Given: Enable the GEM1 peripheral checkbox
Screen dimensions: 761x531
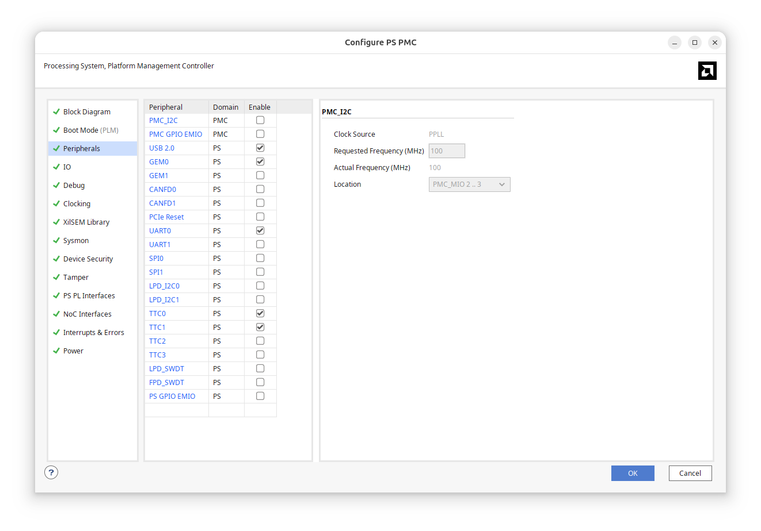Looking at the screenshot, I should tap(260, 175).
